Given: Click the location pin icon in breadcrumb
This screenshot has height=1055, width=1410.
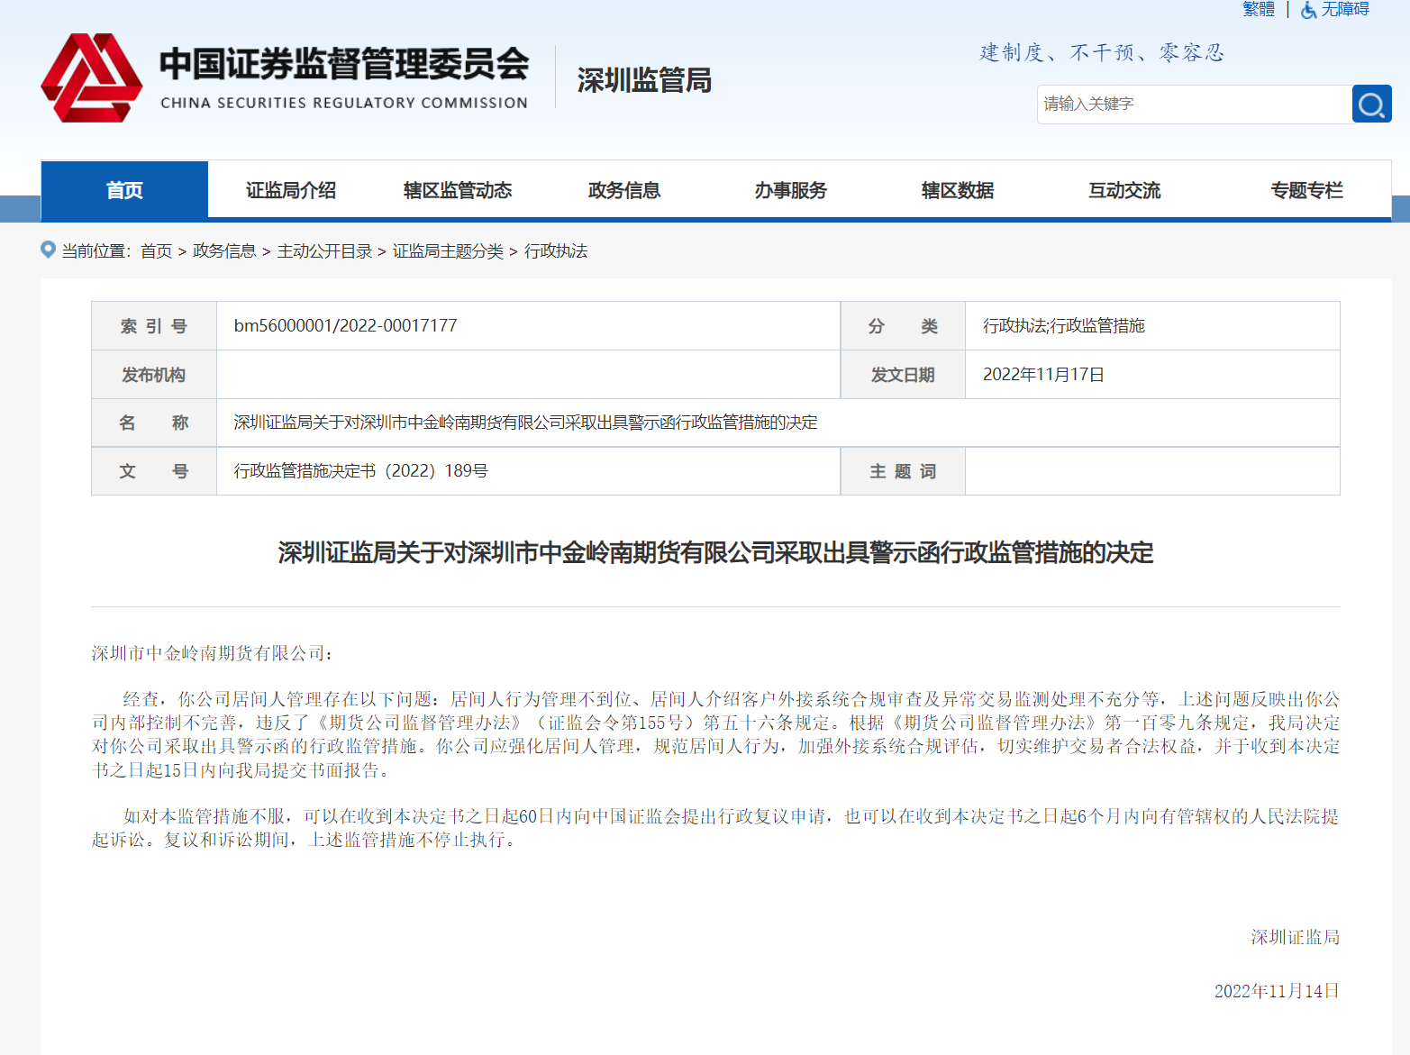Looking at the screenshot, I should coord(49,250).
